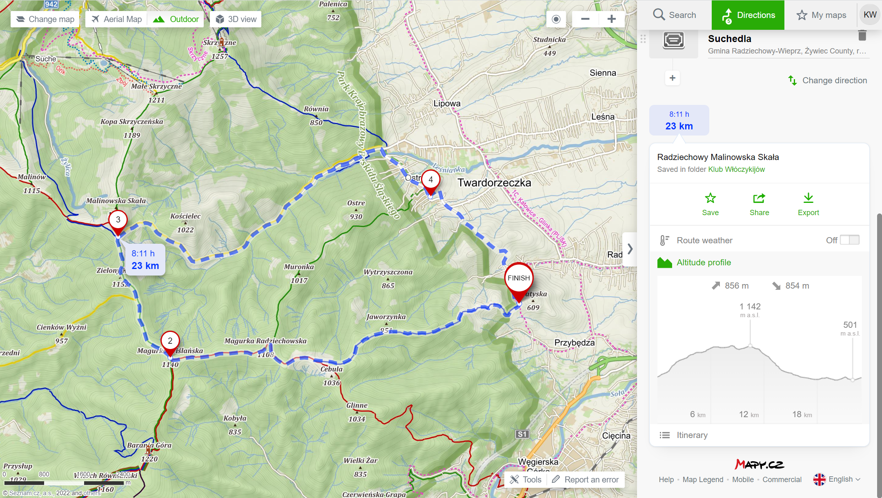
Task: Reverse route with Change direction
Action: (827, 80)
